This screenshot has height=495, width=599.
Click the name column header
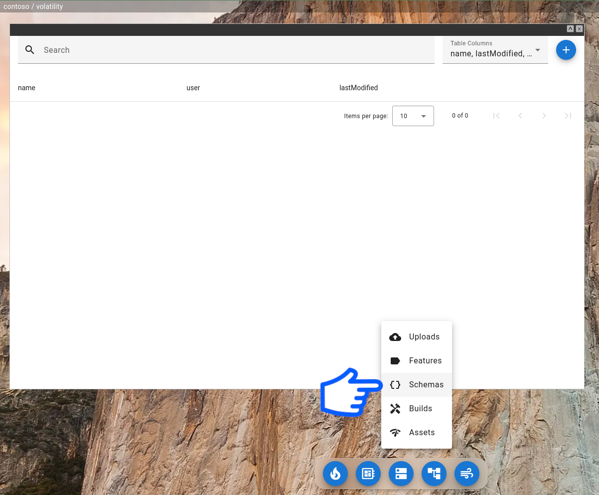click(x=27, y=88)
